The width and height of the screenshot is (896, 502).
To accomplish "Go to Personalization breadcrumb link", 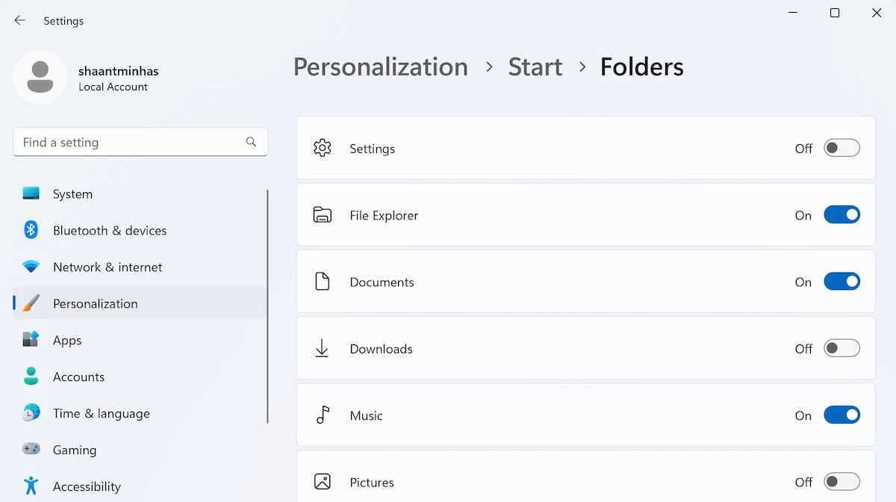I will pos(380,67).
